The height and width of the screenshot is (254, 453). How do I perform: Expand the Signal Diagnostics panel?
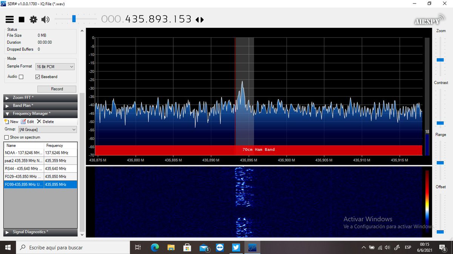[x=40, y=232]
